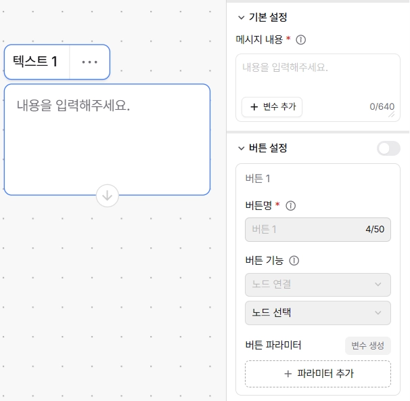Collapse the 기본 설정 section
The image size is (410, 401).
241,18
